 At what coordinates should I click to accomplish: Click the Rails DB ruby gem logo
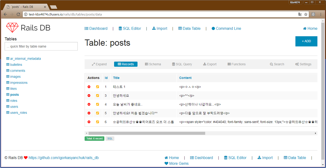point(12,28)
